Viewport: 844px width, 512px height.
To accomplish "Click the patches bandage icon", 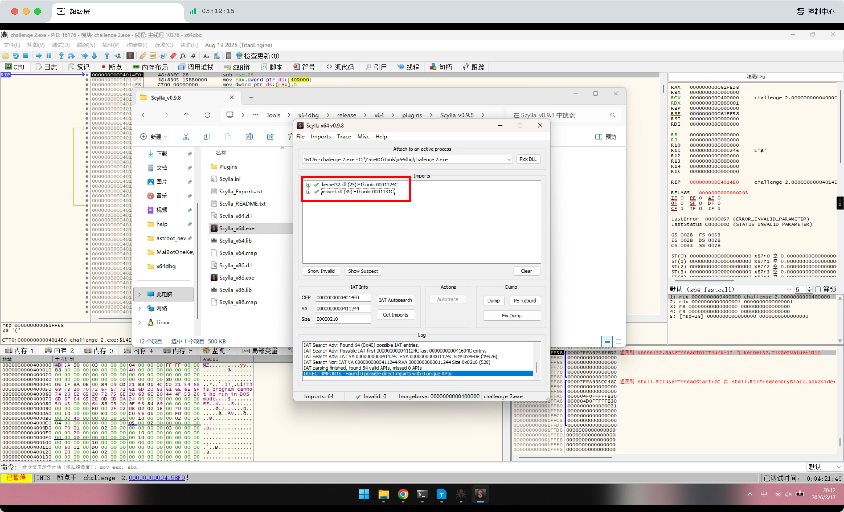I will [142, 56].
